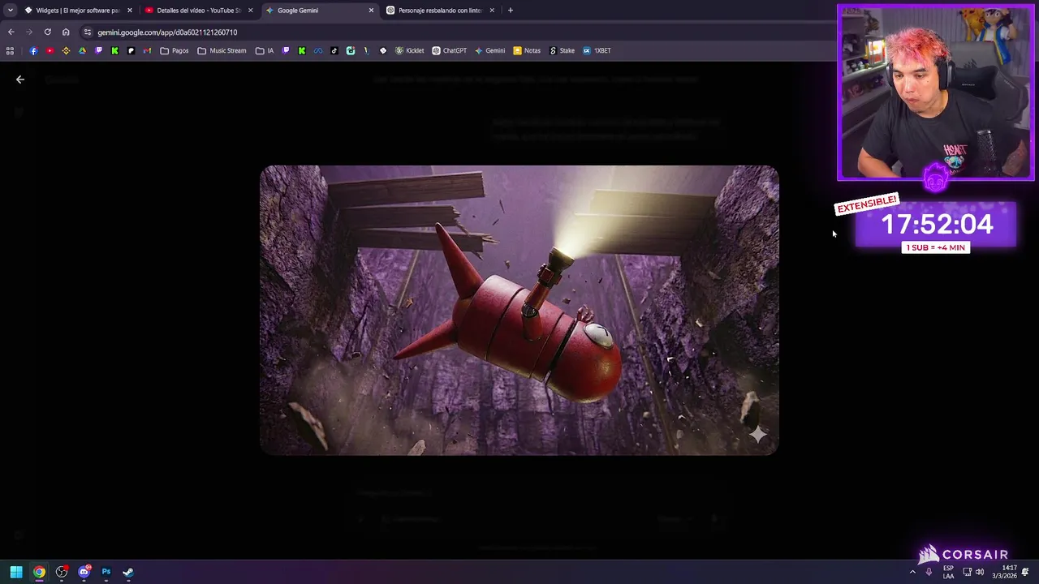The image size is (1039, 584).
Task: Open the first Twitch bookmark icon
Action: 98,50
